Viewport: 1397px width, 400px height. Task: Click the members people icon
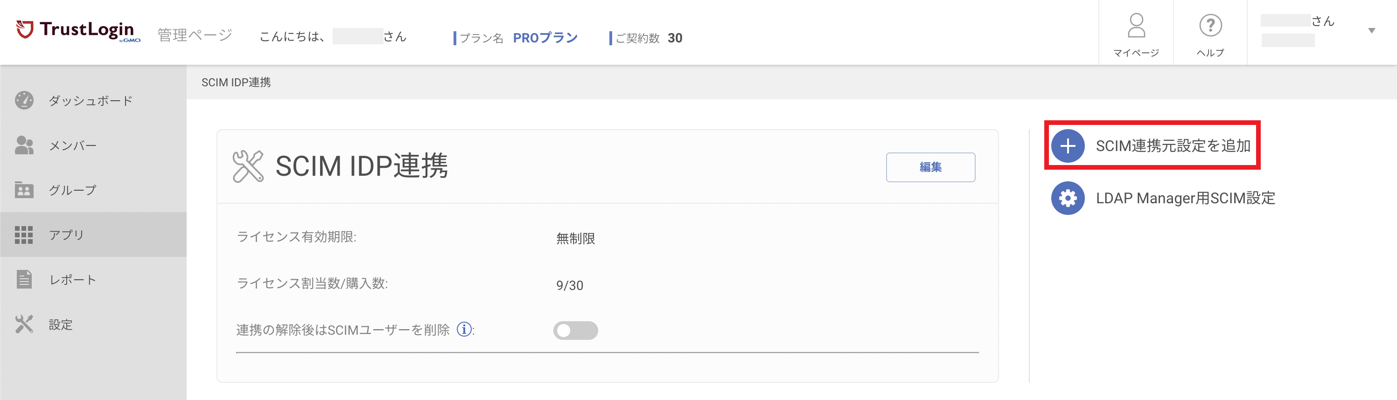pos(24,145)
